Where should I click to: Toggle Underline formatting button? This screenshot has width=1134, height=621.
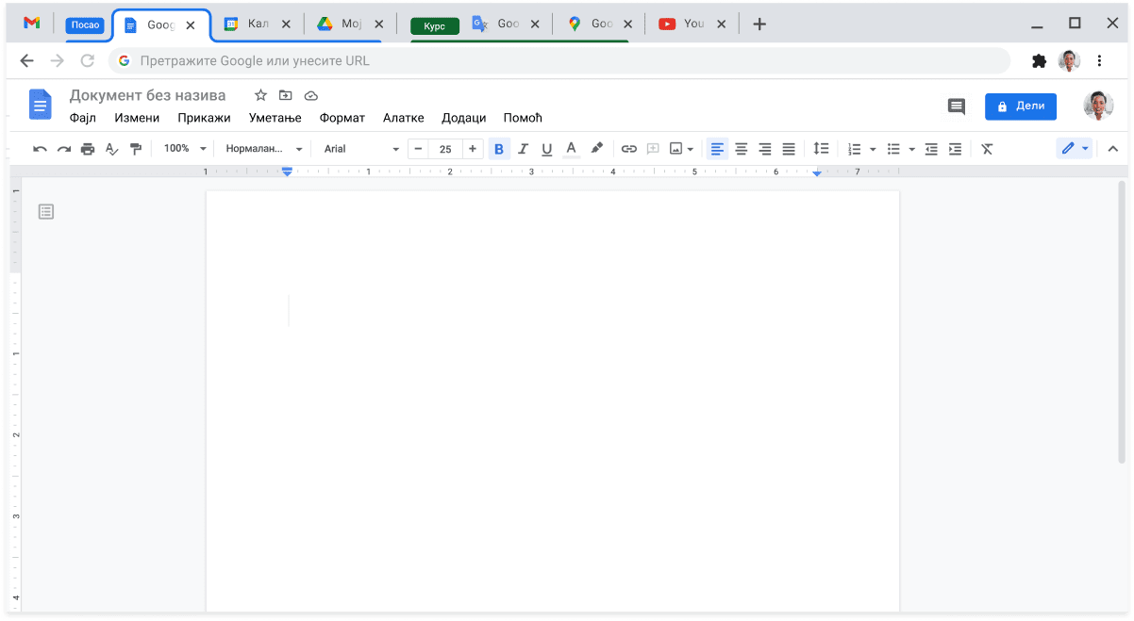(x=547, y=149)
